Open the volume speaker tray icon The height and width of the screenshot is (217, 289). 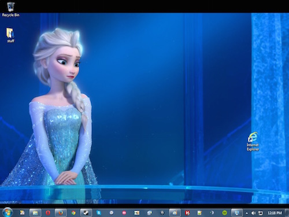(254, 213)
